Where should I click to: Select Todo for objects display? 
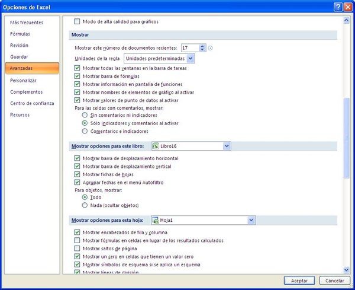85,197
